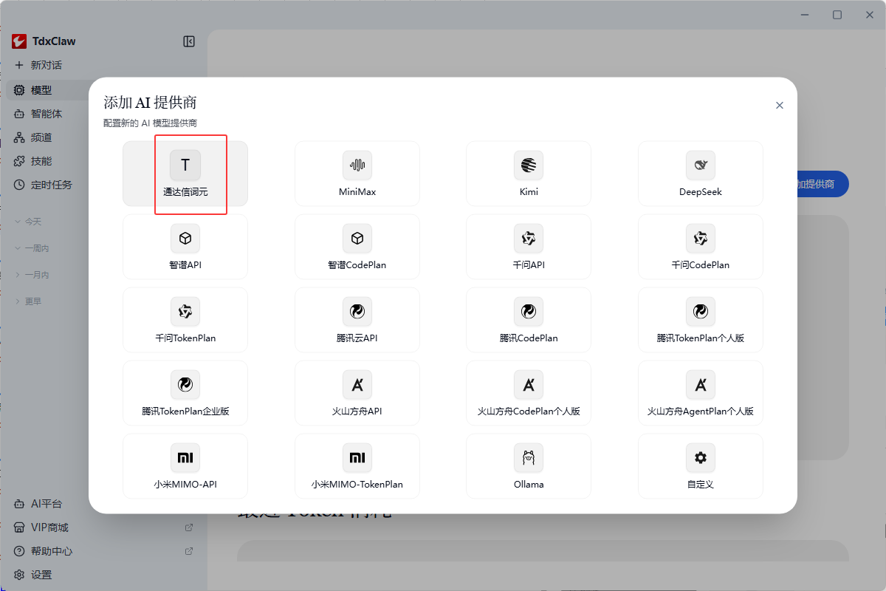
Task: Click the 配置新的 AI 模型提供商 subtitle
Action: point(150,123)
